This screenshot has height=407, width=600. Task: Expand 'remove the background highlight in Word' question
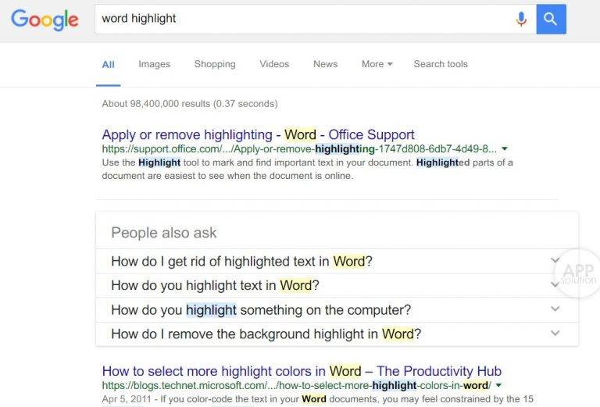click(x=337, y=334)
